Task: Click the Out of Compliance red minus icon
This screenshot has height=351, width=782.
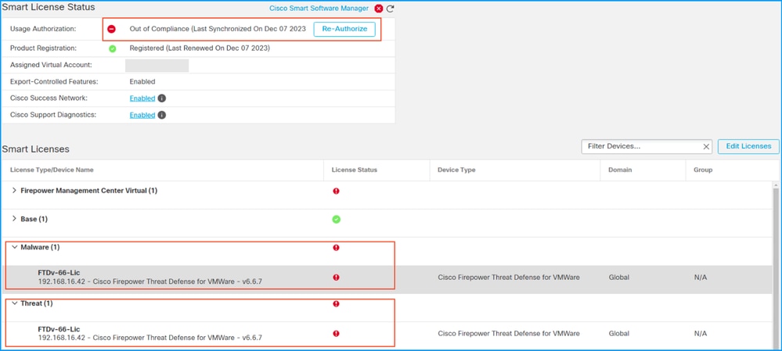Action: [x=112, y=30]
